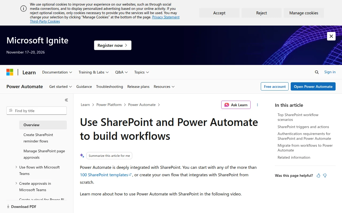This screenshot has height=213, width=342.
Task: Click Power Platform breadcrumb
Action: tap(109, 105)
